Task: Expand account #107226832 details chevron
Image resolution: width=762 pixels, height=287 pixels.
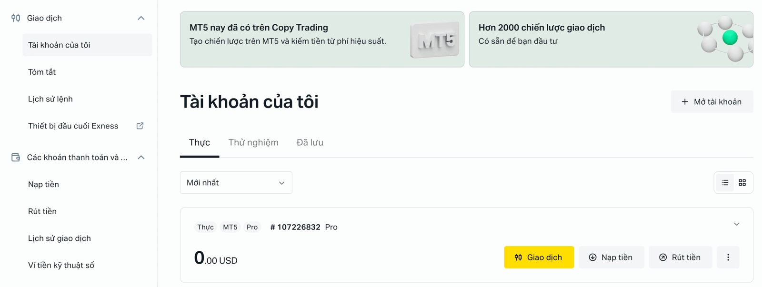Action: [736, 224]
